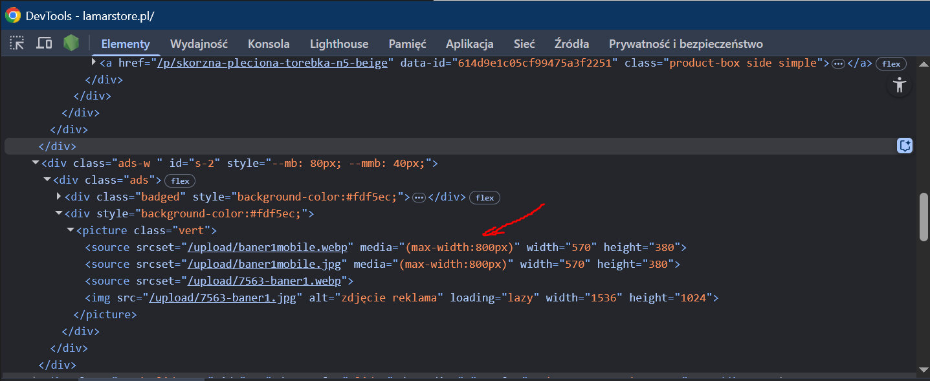Expand hidden content via ellipsis in badged div
The image size is (930, 381).
[x=419, y=197]
